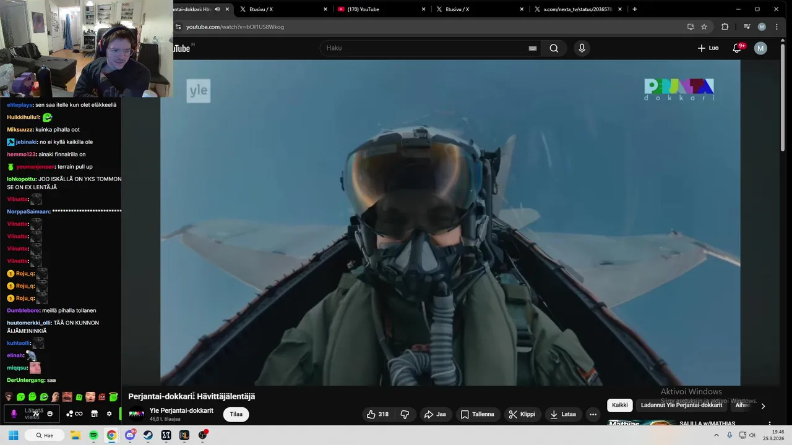
Task: Show more filter chips with right arrow
Action: tap(763, 406)
